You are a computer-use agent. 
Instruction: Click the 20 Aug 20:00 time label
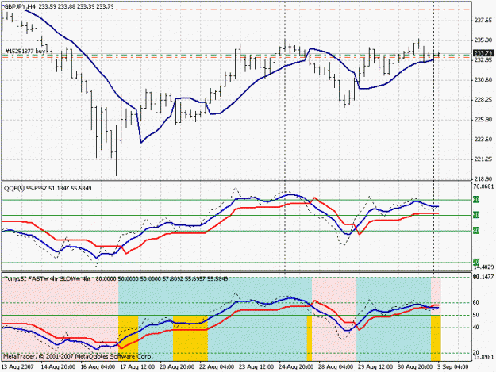click(177, 367)
